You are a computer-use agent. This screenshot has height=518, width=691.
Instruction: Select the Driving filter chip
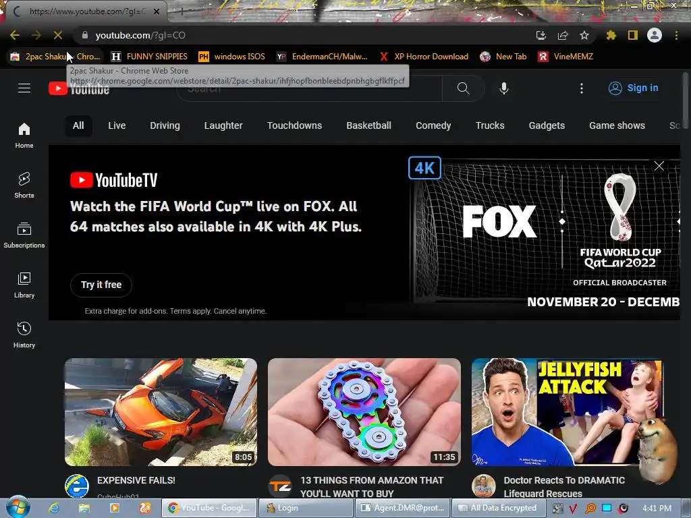point(165,125)
